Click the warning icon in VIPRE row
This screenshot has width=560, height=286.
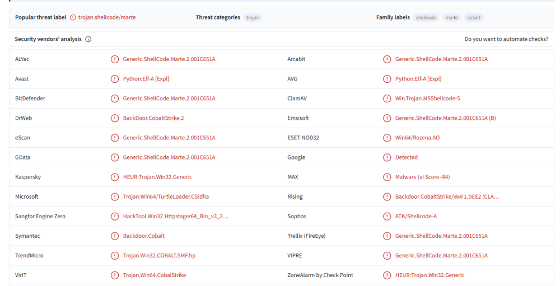pos(387,256)
